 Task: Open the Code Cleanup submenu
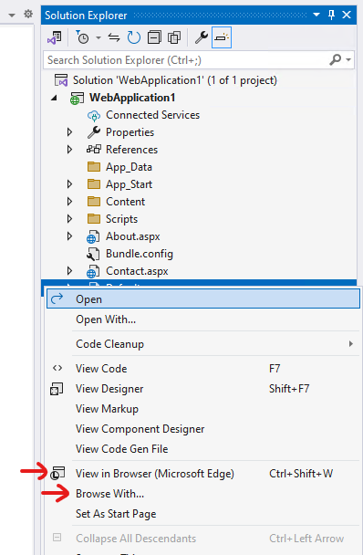pyautogui.click(x=203, y=344)
